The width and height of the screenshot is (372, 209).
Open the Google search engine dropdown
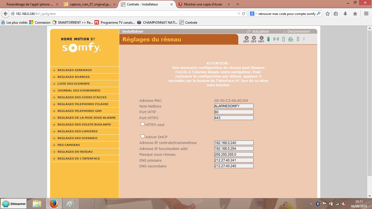click(x=253, y=14)
